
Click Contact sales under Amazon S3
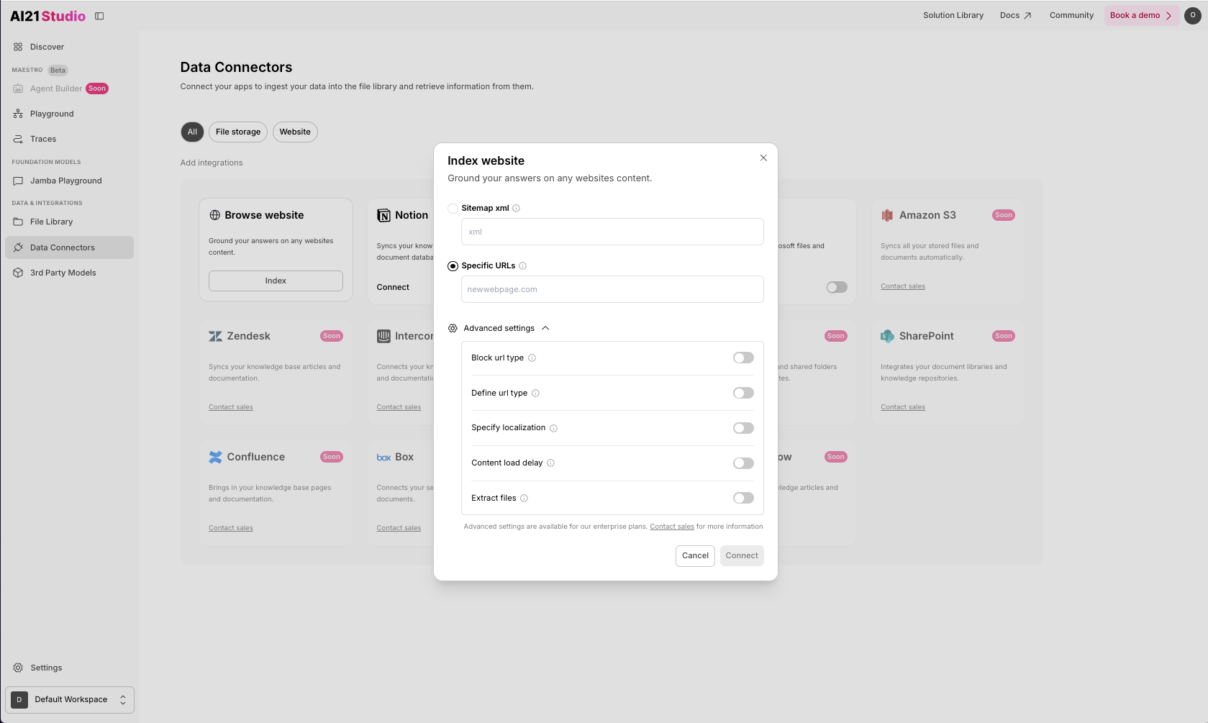903,286
